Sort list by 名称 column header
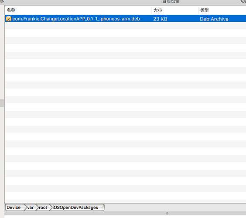Viewport: 246px width, 218px height. click(x=11, y=10)
